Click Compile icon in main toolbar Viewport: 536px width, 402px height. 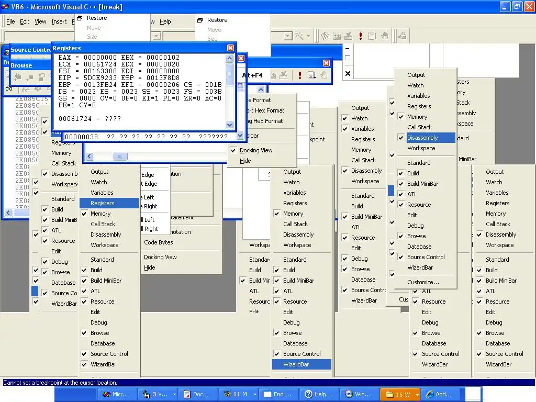(x=325, y=36)
